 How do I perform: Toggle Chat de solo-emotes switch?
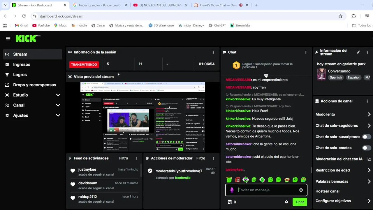(367, 148)
